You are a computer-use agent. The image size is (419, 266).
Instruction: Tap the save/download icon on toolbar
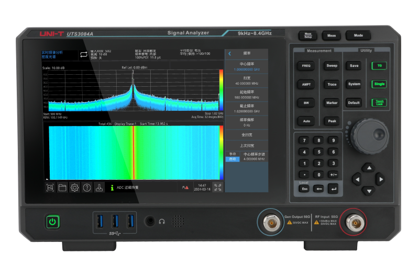coord(98,188)
